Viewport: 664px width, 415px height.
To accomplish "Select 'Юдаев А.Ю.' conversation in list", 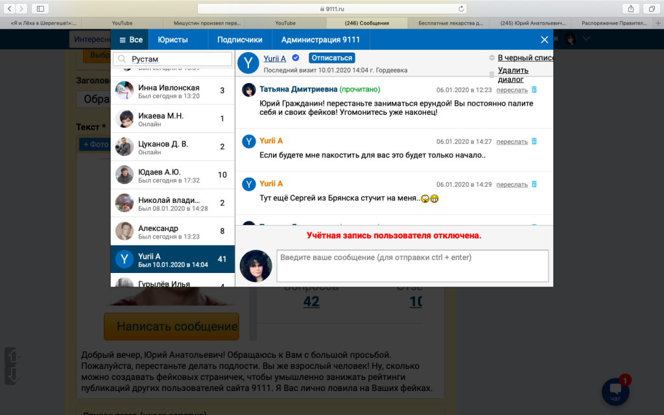I will pyautogui.click(x=172, y=175).
